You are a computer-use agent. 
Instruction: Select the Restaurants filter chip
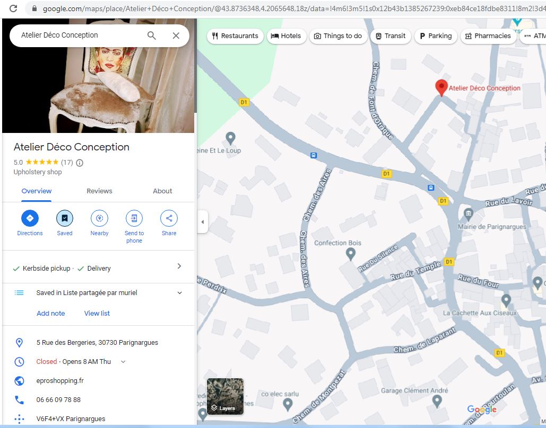point(235,36)
